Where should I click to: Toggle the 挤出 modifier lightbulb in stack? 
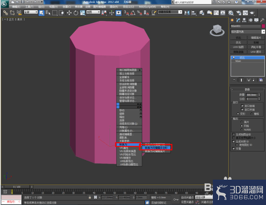tap(234, 58)
